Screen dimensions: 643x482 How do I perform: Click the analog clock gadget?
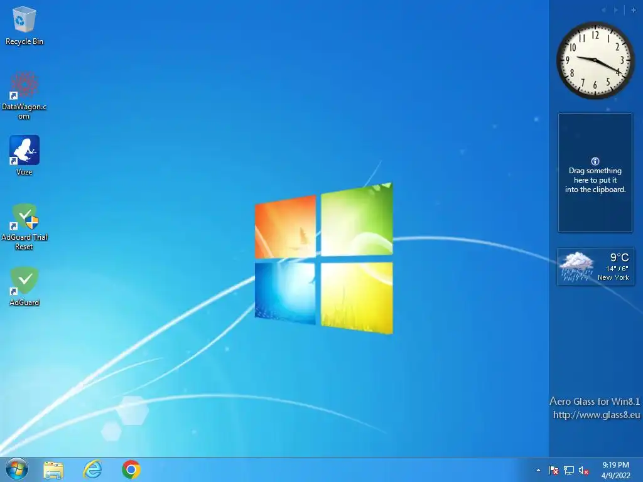(595, 60)
